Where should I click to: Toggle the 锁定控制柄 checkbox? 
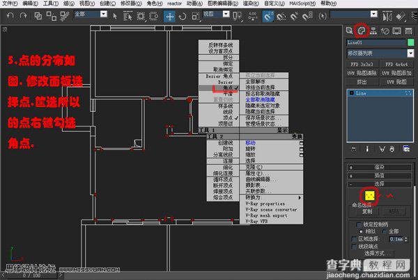359,224
